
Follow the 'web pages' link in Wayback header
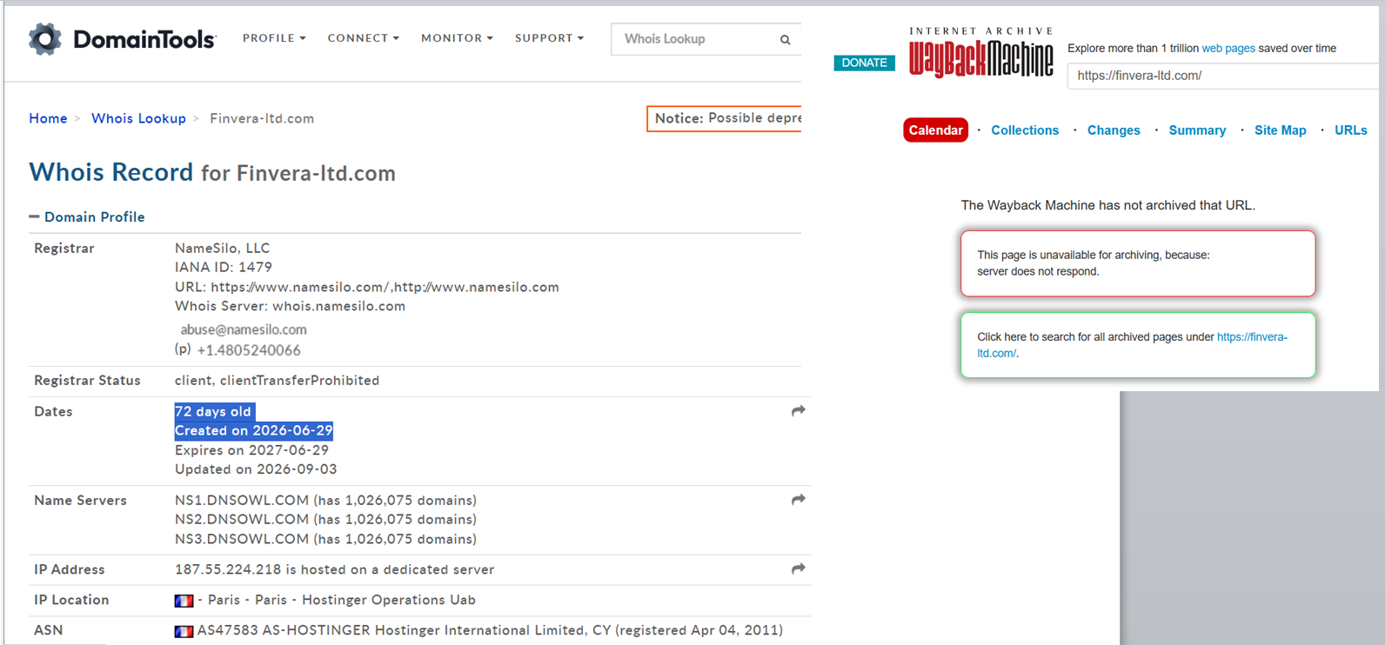[1228, 49]
